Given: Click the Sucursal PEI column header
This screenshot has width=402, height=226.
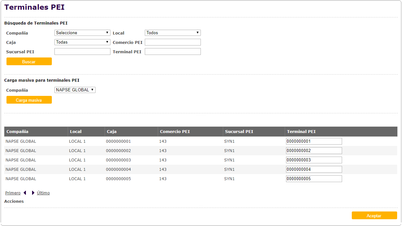Looking at the screenshot, I should click(254, 132).
